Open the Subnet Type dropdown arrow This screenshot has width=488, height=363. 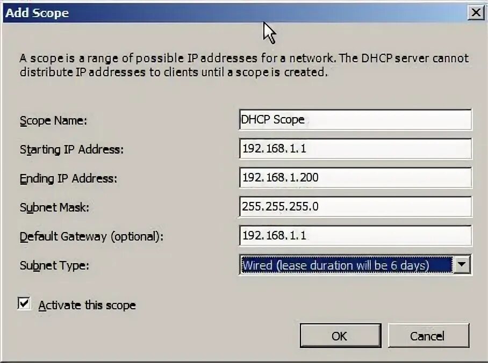point(462,264)
